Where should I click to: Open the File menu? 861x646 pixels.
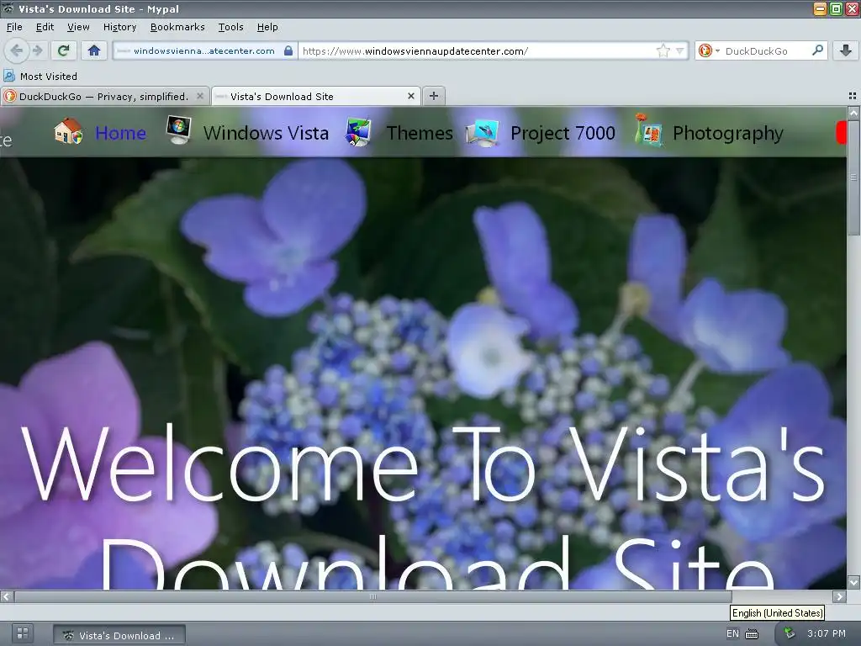15,27
